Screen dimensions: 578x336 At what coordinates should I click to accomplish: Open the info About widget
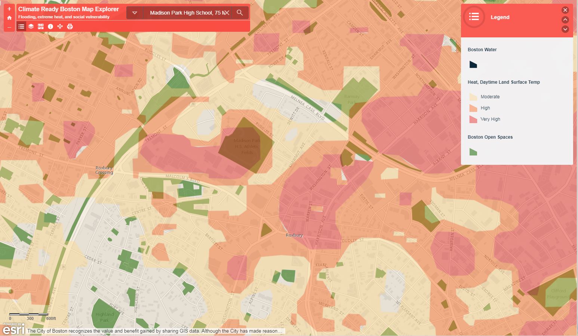(x=50, y=27)
